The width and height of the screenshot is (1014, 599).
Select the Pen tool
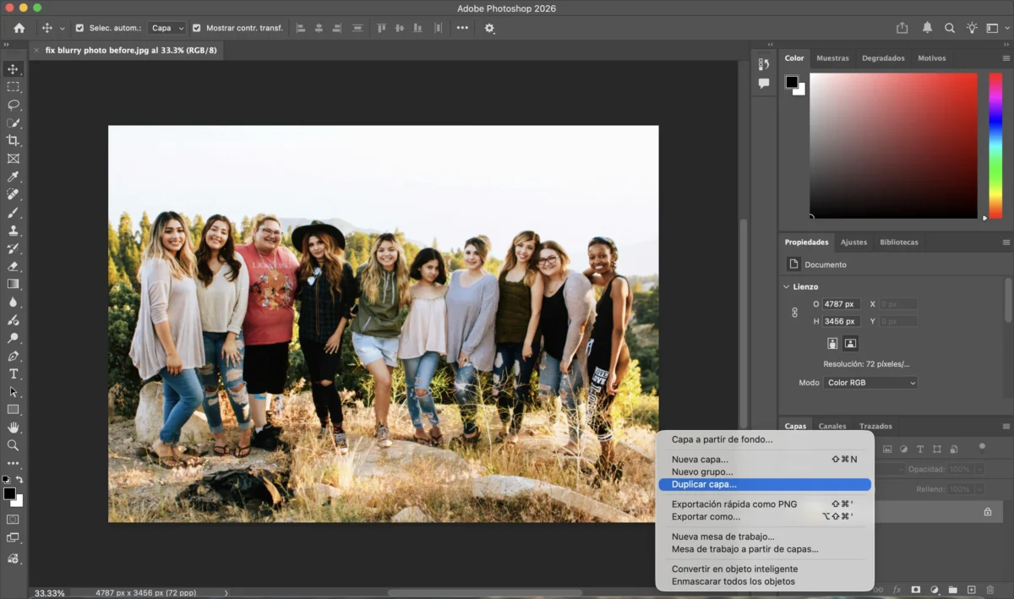13,356
